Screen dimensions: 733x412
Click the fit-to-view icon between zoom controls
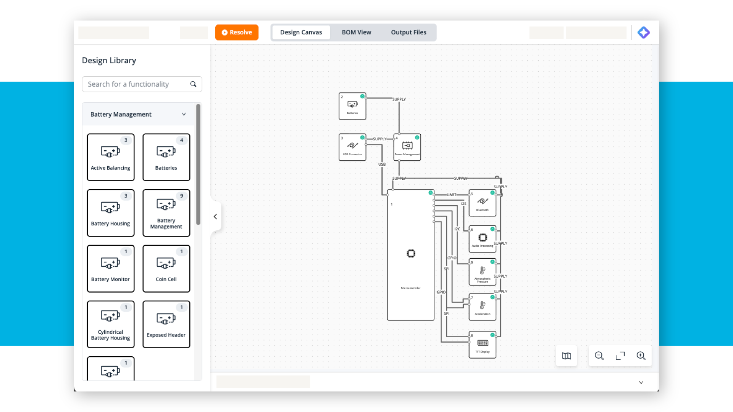620,356
